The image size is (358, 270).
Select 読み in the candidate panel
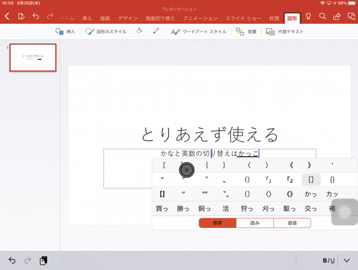[254, 223]
